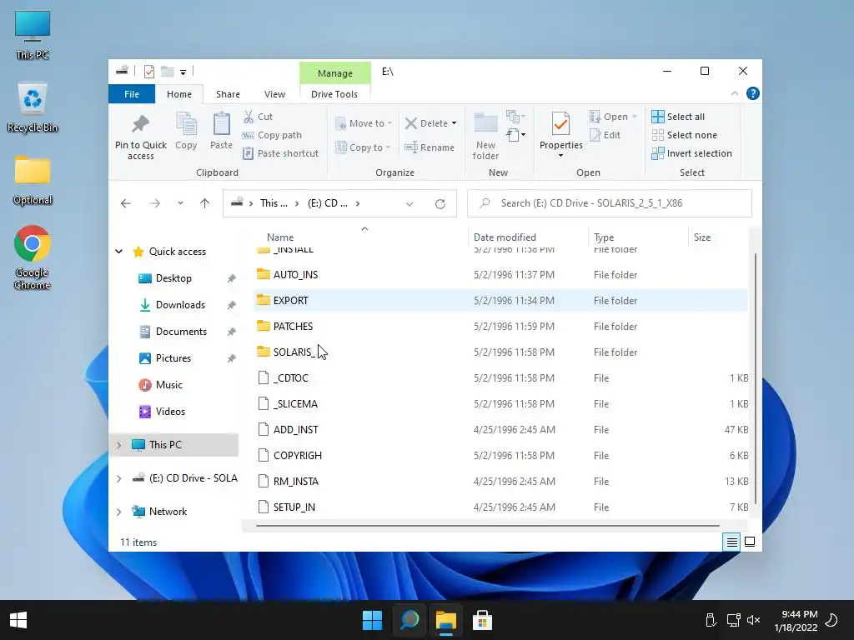
Task: Expand the (E:) CD Drive tree node
Action: (x=118, y=478)
